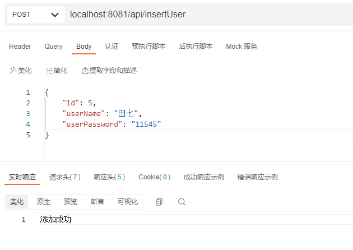Open the 错误响应示例 tab
353x250 pixels.
[x=257, y=177]
